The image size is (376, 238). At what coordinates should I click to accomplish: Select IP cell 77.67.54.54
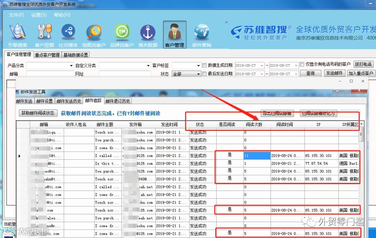pos(321,164)
